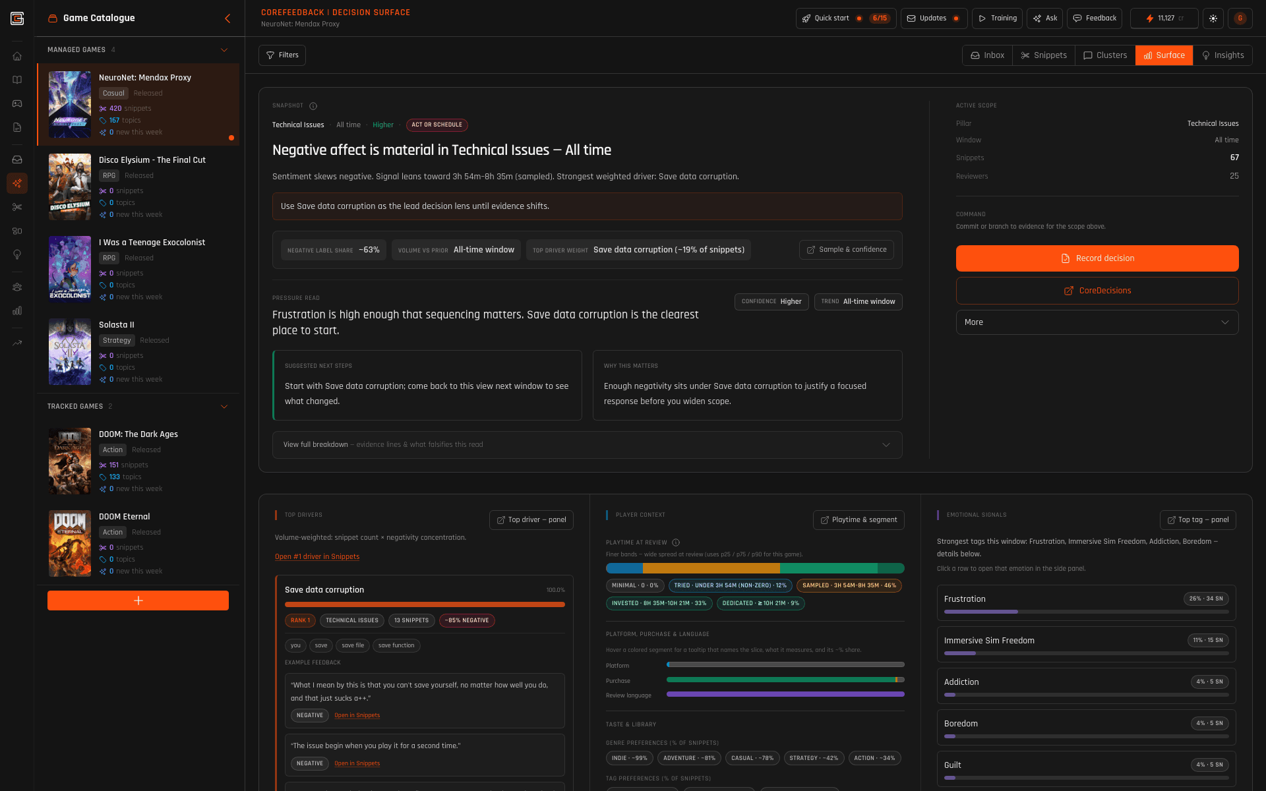Viewport: 1266px width, 791px height.
Task: Select DOOM: The Dark Ages thumbnail
Action: (x=70, y=461)
